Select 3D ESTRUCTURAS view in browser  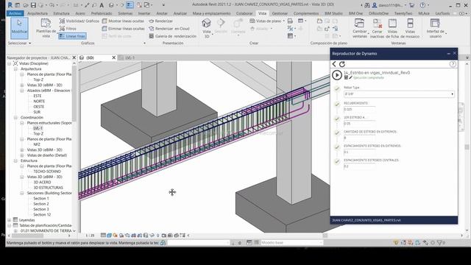48,188
